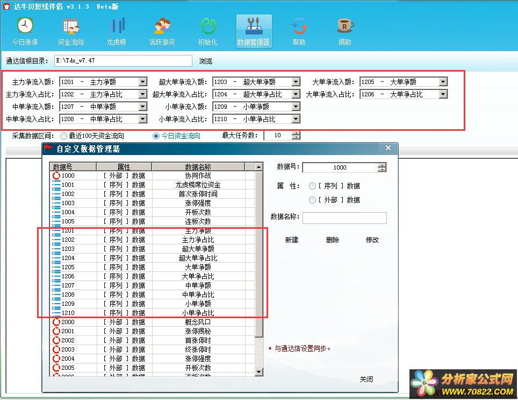Click the data list vertical scrollbar thumb
Screen dimensions: 518x400
click(x=259, y=254)
